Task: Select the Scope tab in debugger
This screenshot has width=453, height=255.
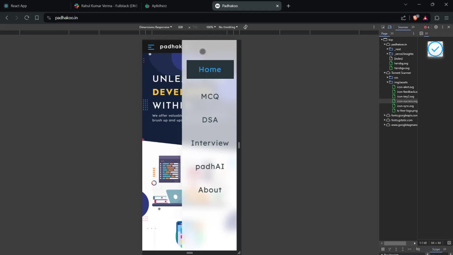Action: point(436,249)
